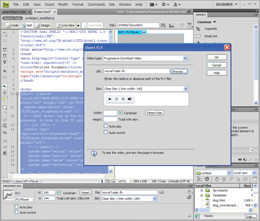Click the URL field containing movieTrailer.flv

click(x=136, y=71)
